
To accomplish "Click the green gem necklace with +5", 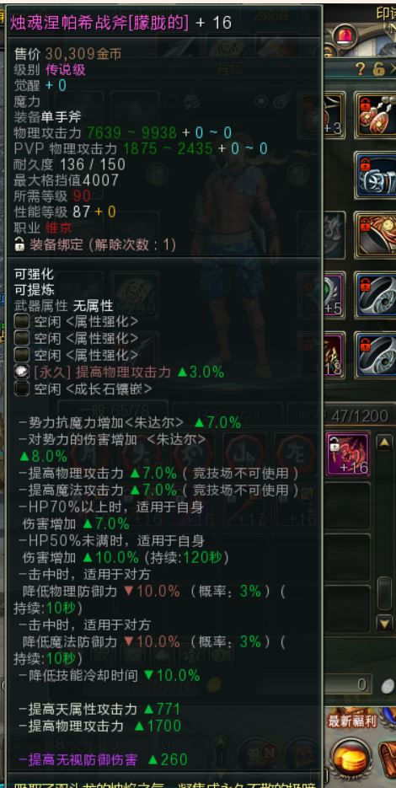I will tap(333, 296).
